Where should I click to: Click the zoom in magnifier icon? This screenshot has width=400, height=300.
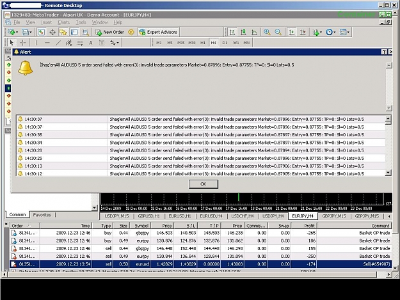tap(267, 32)
